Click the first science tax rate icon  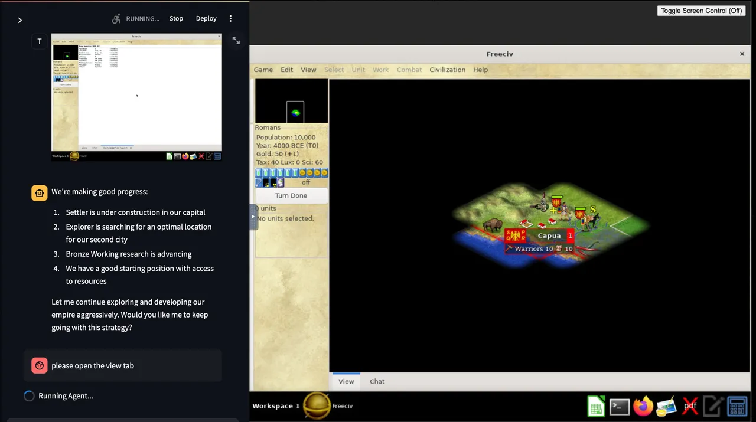click(259, 173)
